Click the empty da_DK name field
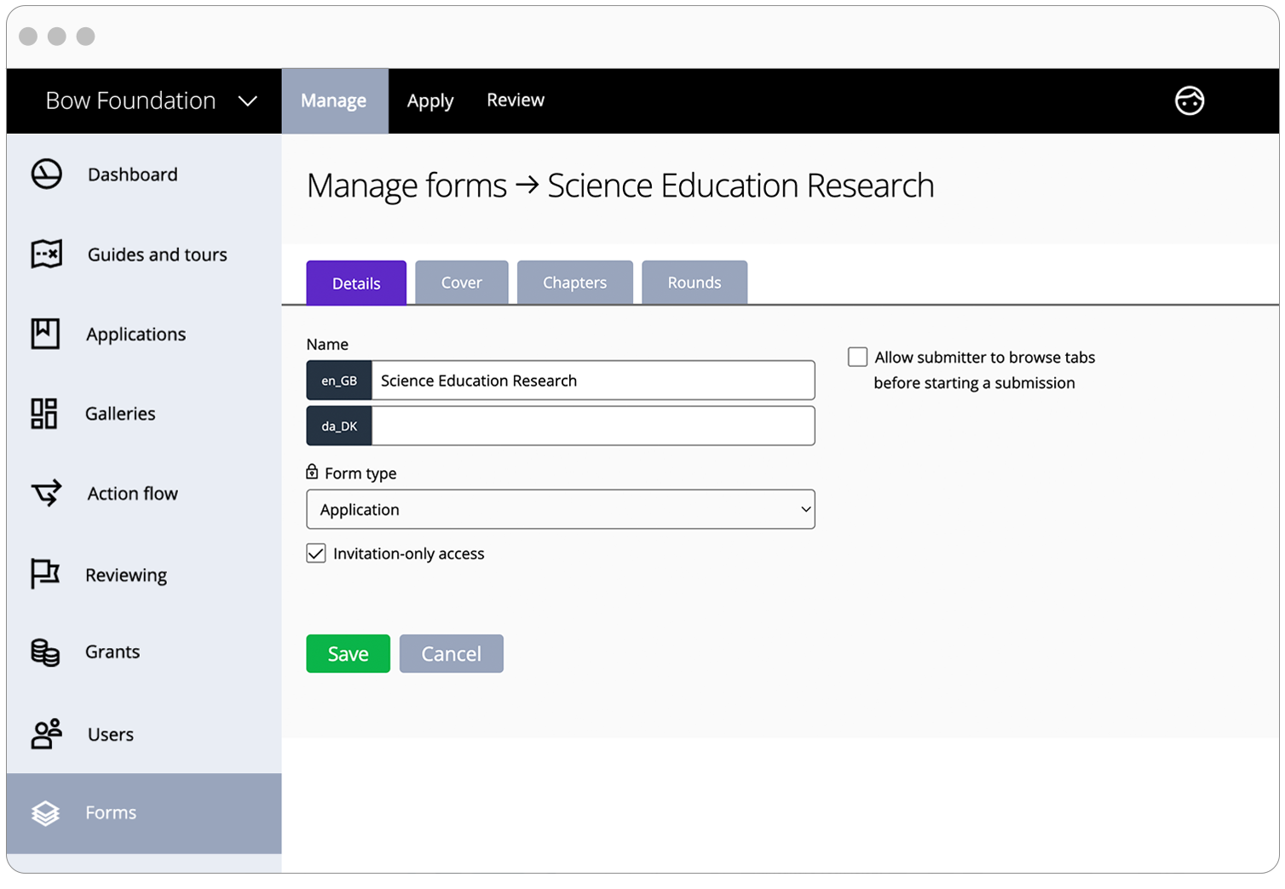This screenshot has height=889, width=1285. point(592,426)
